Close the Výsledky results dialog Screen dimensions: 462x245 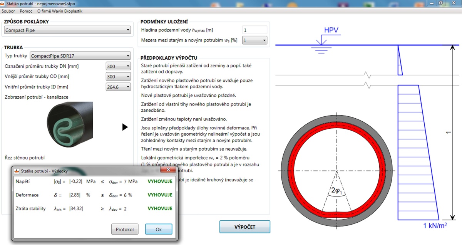click(168, 170)
